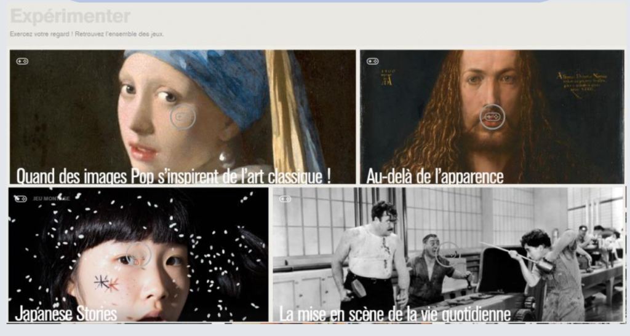Click circular icon over Japanese Stories girl's eye
Image resolution: width=630 pixels, height=336 pixels.
138,254
